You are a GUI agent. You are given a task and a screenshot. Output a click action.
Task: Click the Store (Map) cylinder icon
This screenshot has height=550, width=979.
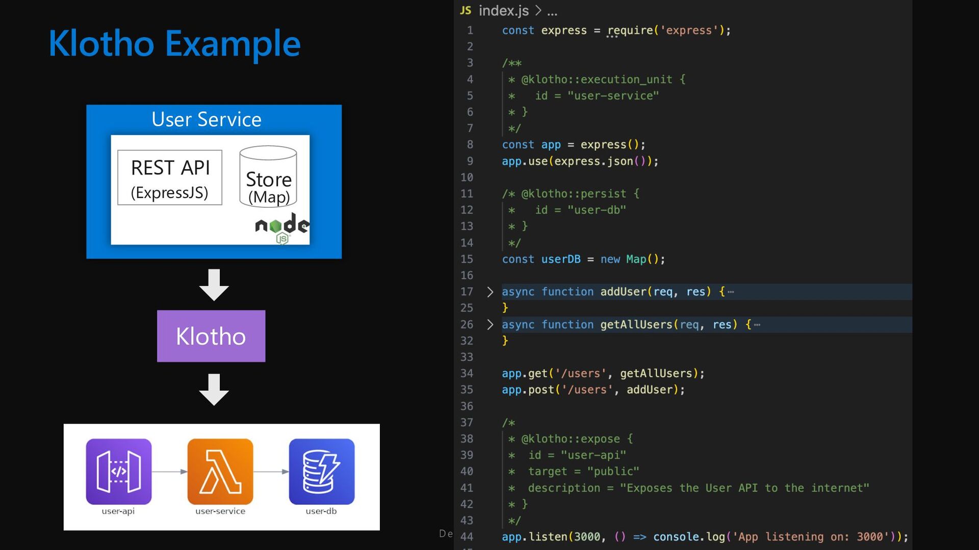tap(268, 176)
